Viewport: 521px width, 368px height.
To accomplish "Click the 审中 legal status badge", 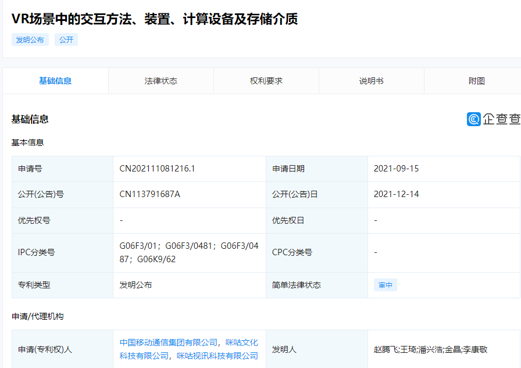I will point(386,285).
